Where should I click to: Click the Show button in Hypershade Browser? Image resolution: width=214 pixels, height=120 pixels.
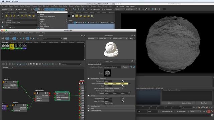[65, 39]
